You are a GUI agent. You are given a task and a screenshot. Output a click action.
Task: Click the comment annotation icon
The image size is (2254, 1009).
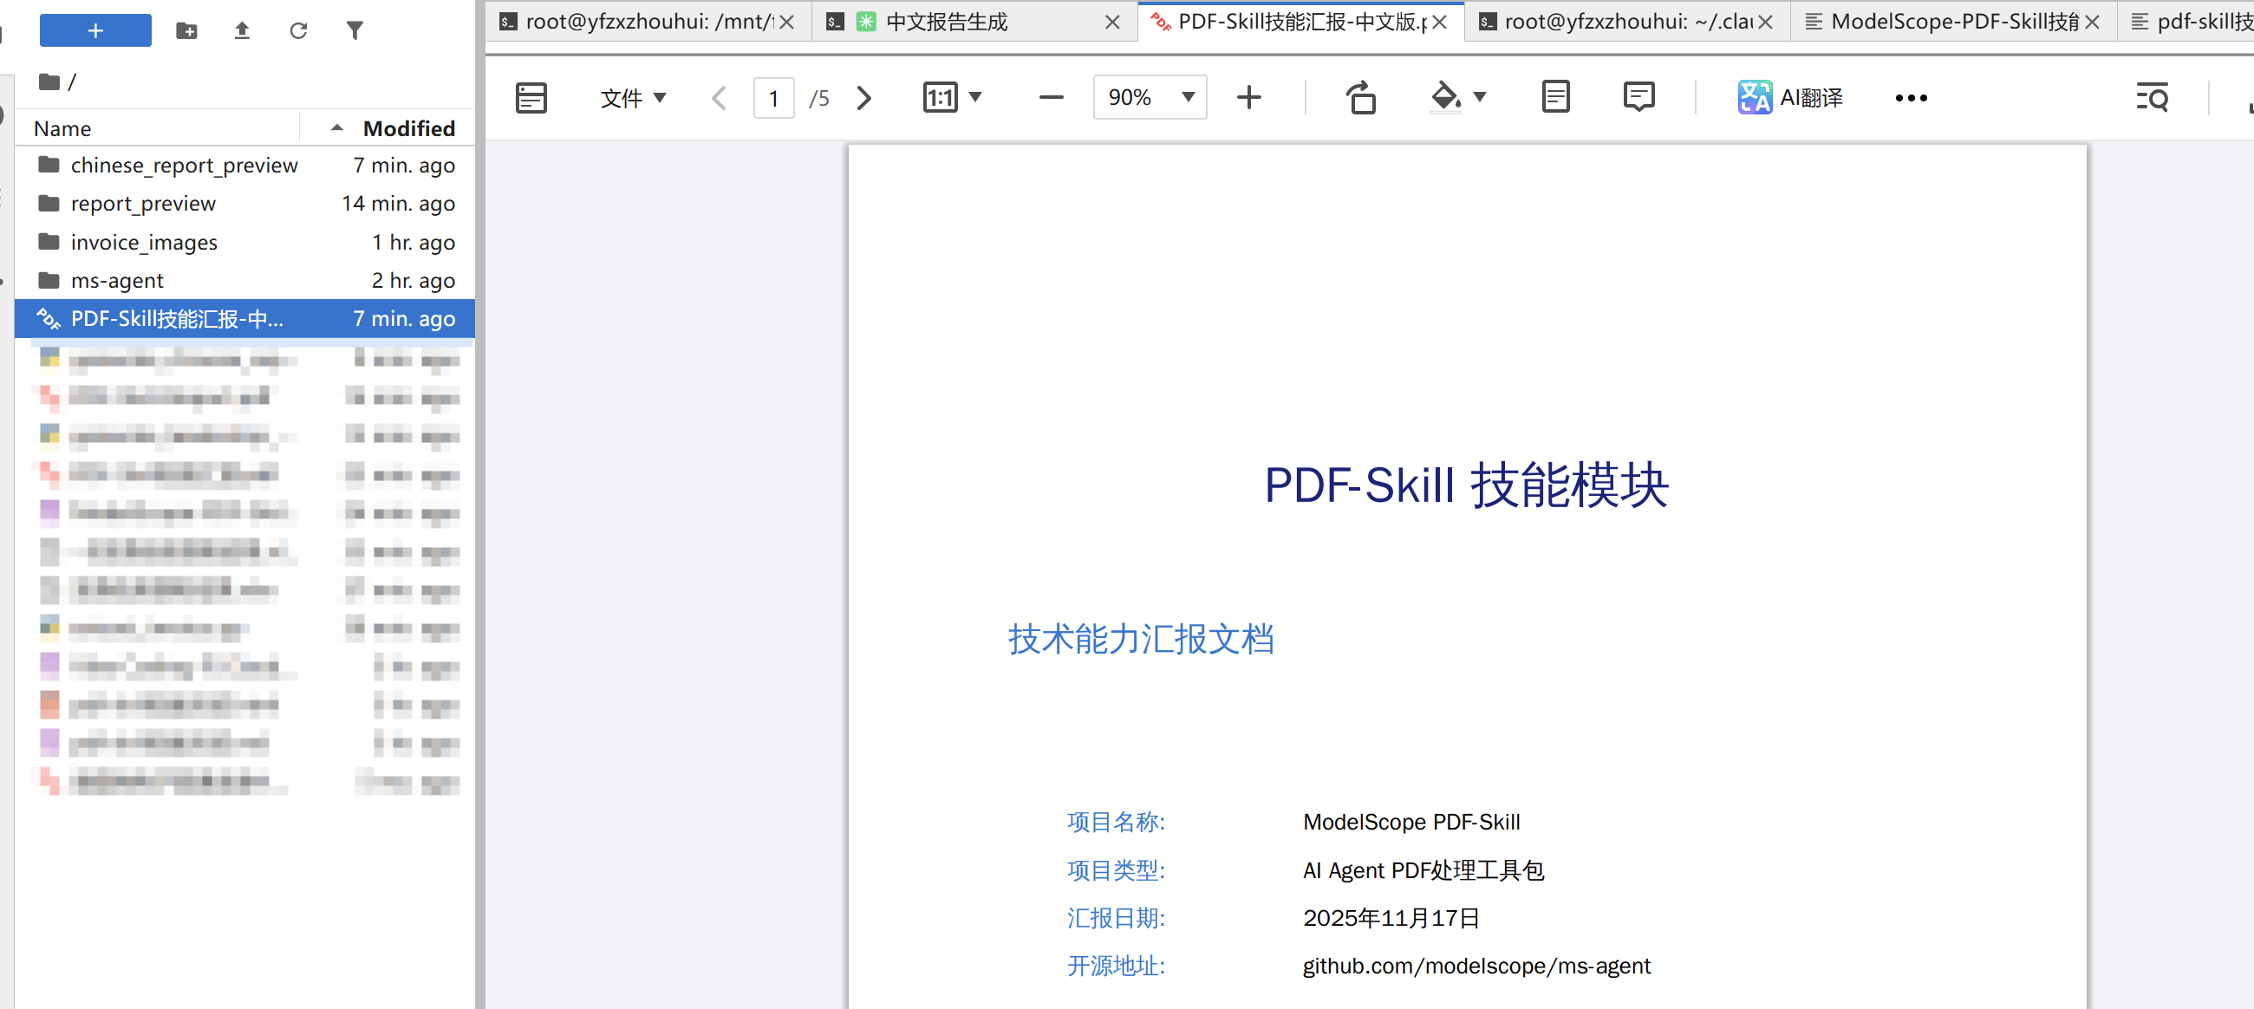[x=1638, y=97]
